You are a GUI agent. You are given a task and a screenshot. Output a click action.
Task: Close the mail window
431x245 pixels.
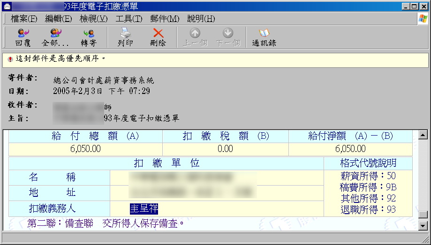(x=424, y=6)
